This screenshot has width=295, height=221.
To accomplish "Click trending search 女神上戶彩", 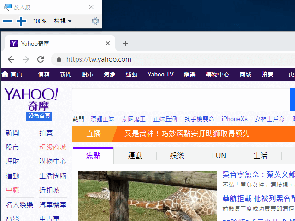I will coord(270,119).
